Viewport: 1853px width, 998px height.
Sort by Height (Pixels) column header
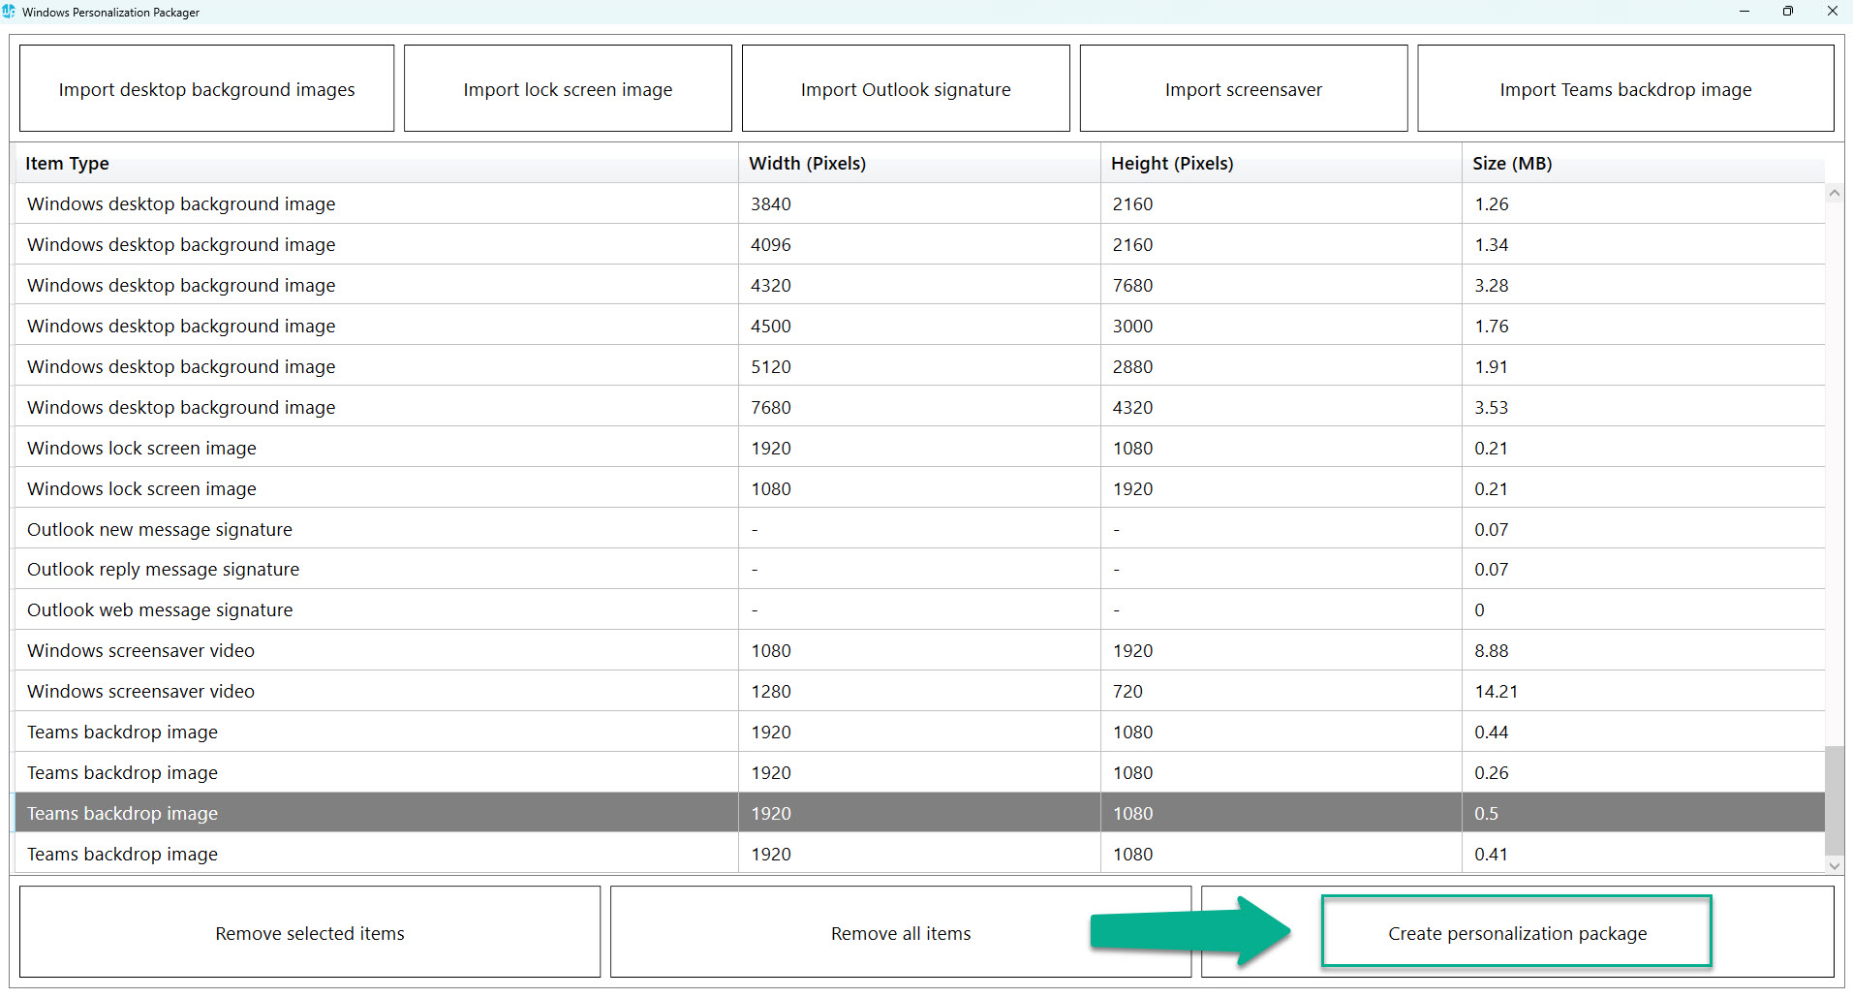click(x=1281, y=163)
